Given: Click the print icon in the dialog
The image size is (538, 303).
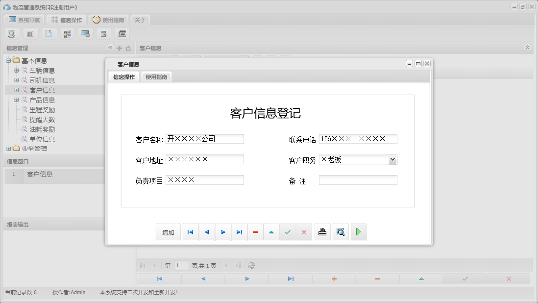Looking at the screenshot, I should pos(322,231).
